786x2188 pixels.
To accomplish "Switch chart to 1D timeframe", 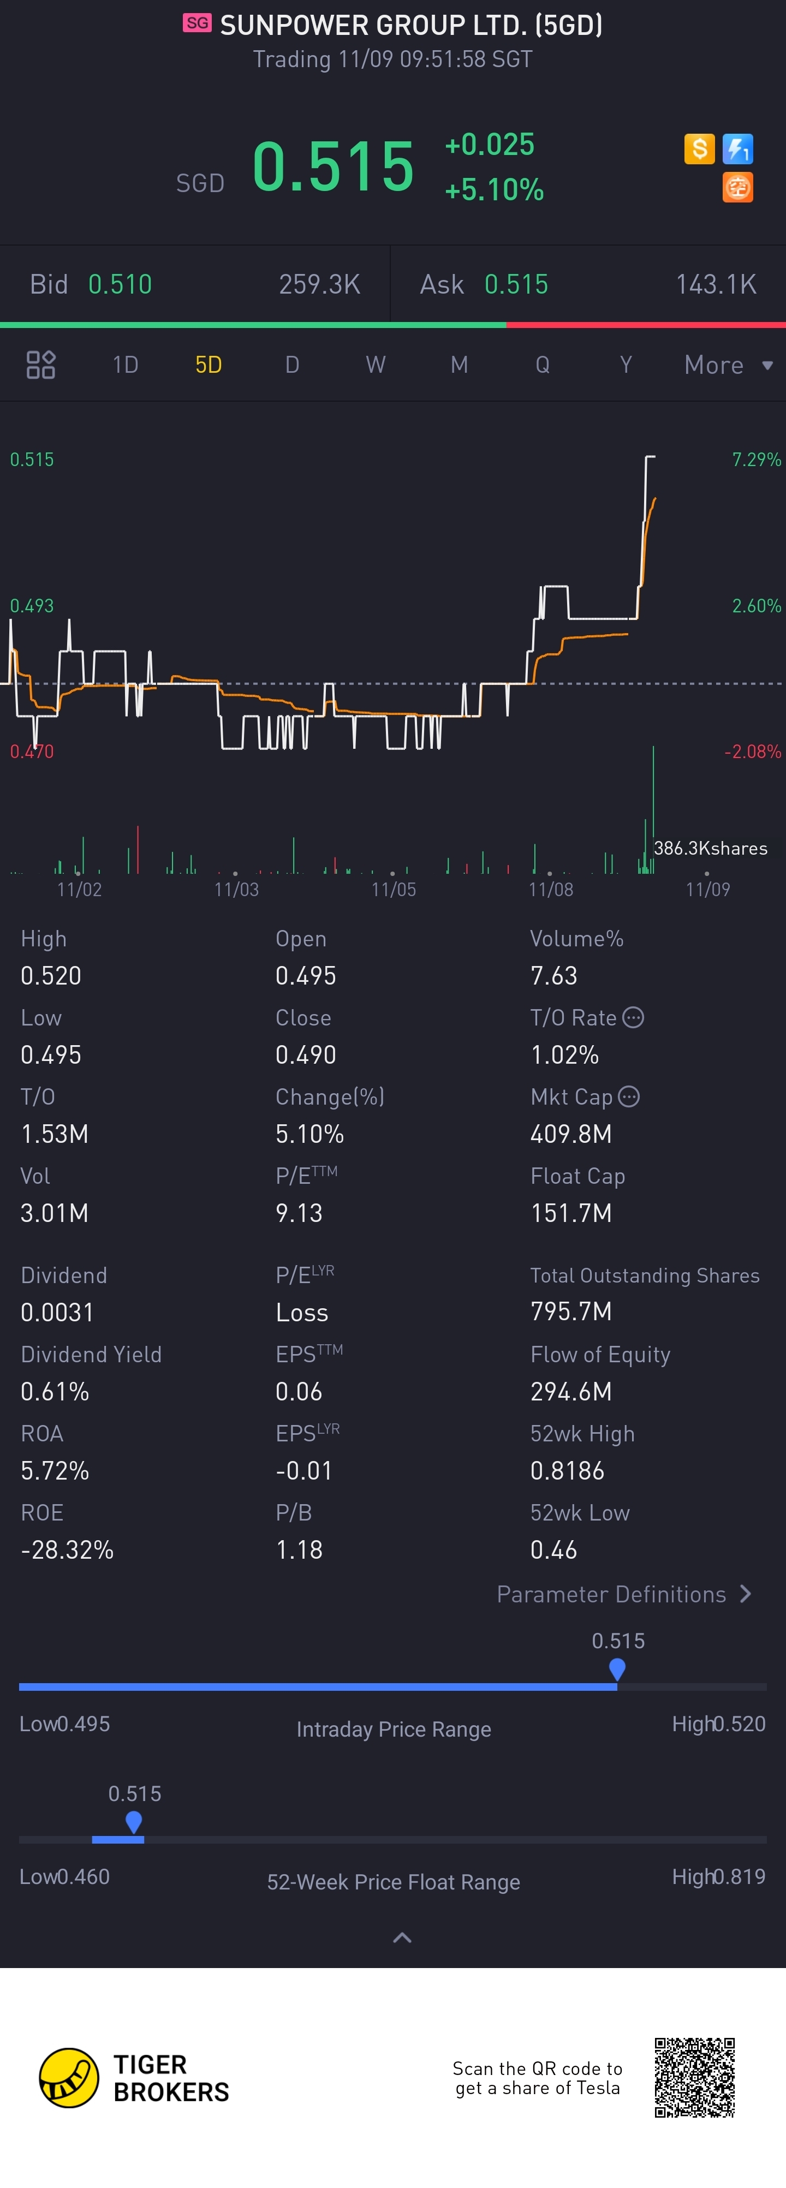I will coord(125,365).
